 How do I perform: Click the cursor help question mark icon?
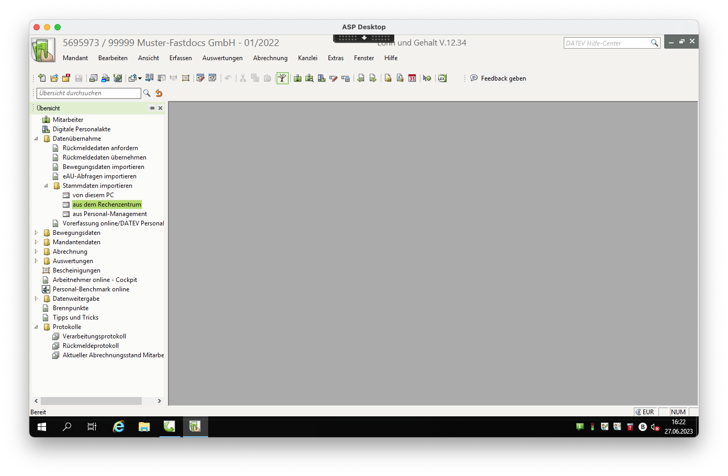pyautogui.click(x=427, y=78)
